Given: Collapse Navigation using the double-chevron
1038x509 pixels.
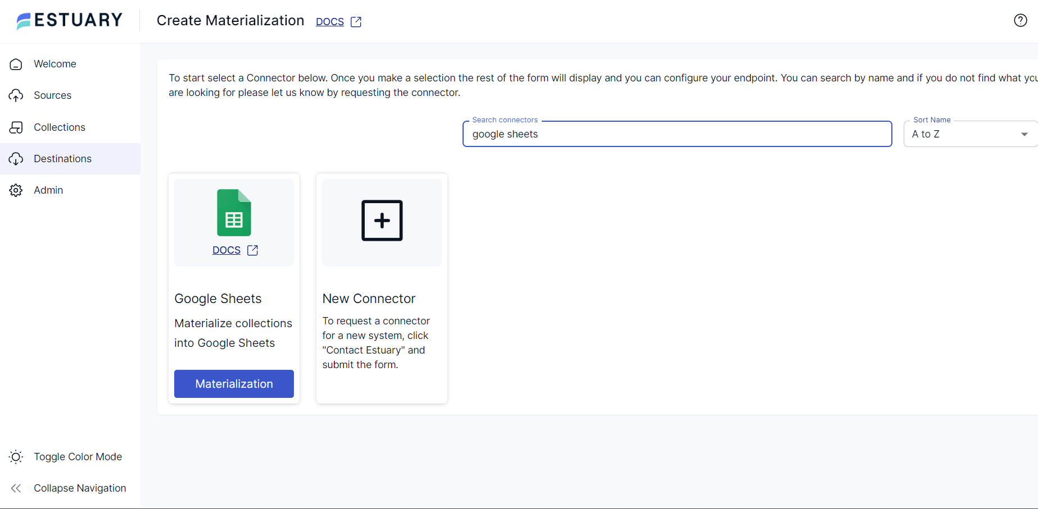Looking at the screenshot, I should click(x=16, y=488).
